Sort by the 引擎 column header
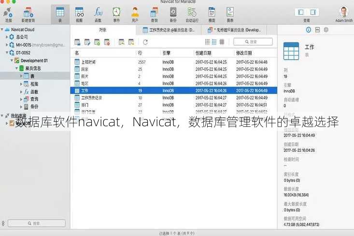 [x=167, y=53]
